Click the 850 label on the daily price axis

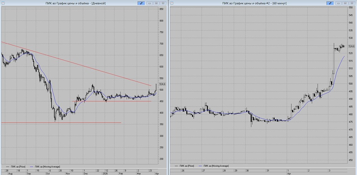point(162,9)
